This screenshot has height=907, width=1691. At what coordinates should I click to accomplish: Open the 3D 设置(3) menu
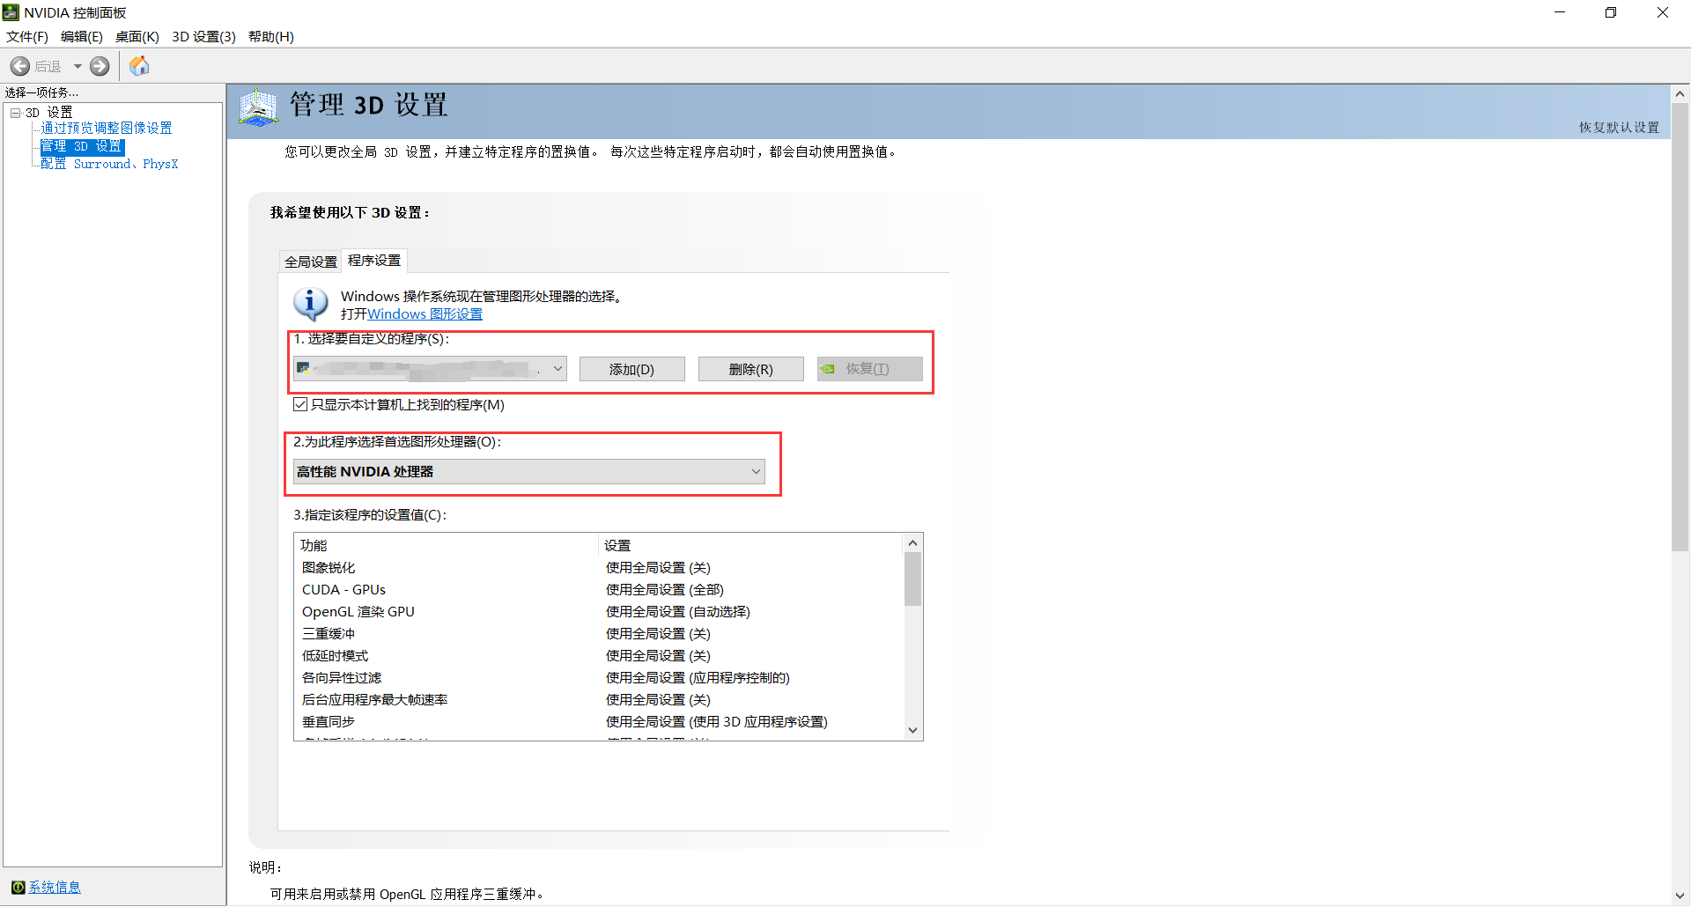(203, 36)
